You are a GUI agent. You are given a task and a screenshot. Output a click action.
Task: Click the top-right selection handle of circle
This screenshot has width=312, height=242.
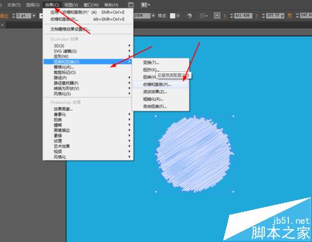coord(233,116)
